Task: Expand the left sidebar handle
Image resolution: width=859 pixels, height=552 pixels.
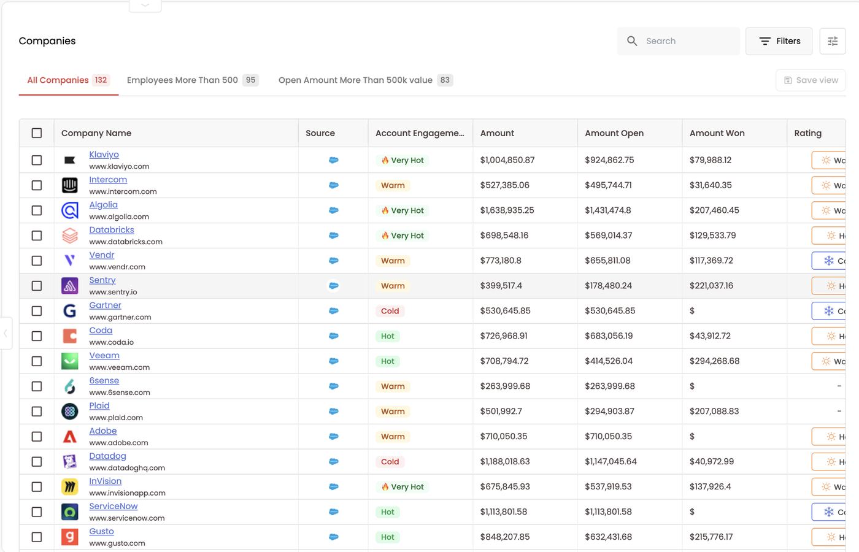Action: tap(6, 333)
